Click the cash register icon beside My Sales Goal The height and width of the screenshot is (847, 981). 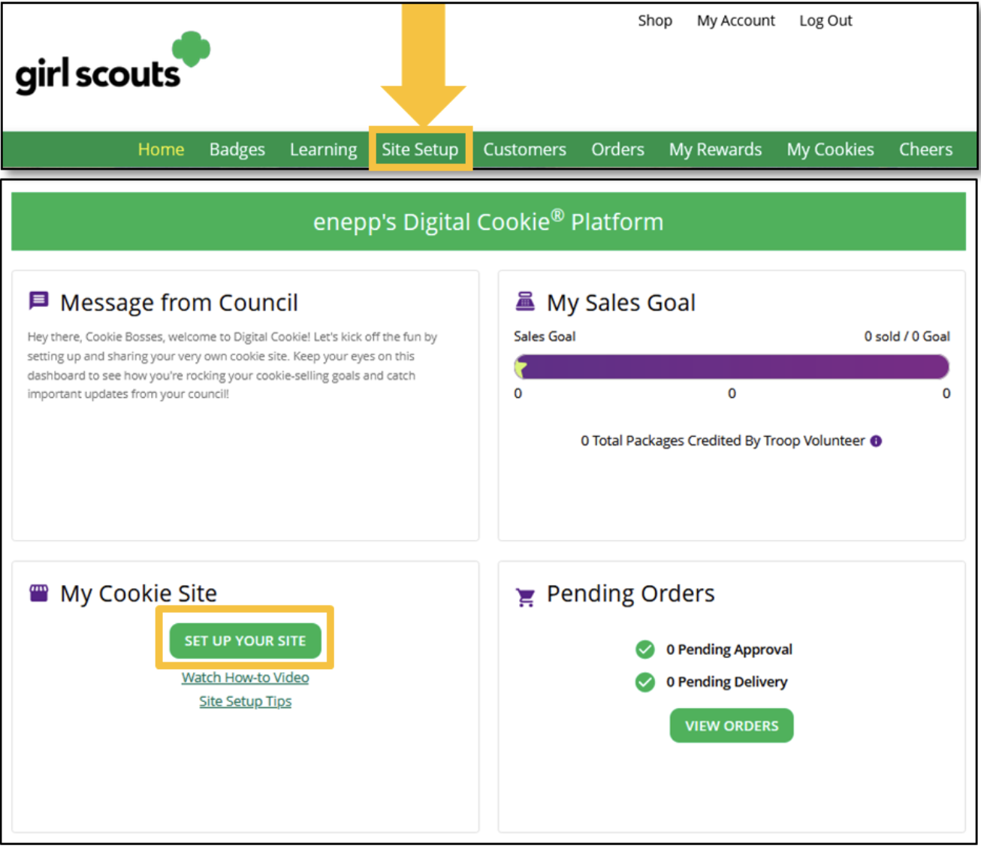coord(526,300)
